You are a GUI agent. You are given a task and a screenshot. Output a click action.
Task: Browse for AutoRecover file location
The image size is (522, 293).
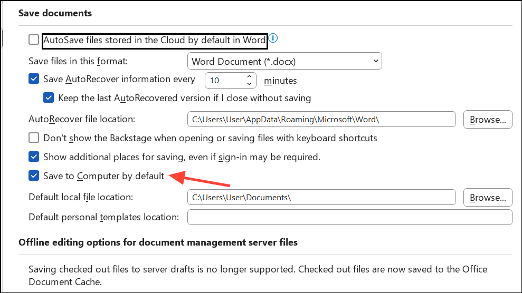click(488, 119)
